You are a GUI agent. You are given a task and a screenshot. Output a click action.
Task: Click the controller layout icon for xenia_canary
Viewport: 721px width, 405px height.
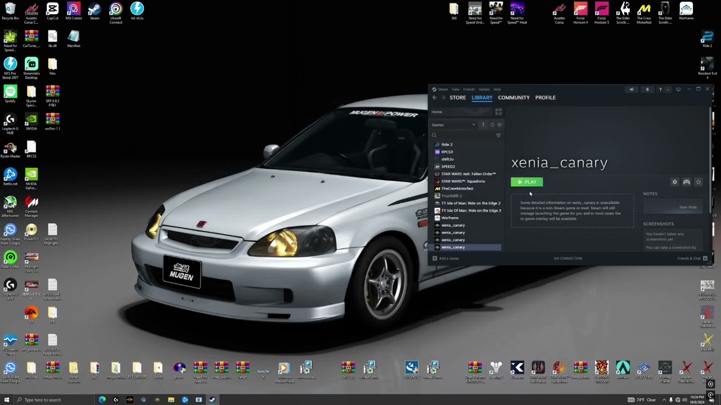tap(687, 182)
